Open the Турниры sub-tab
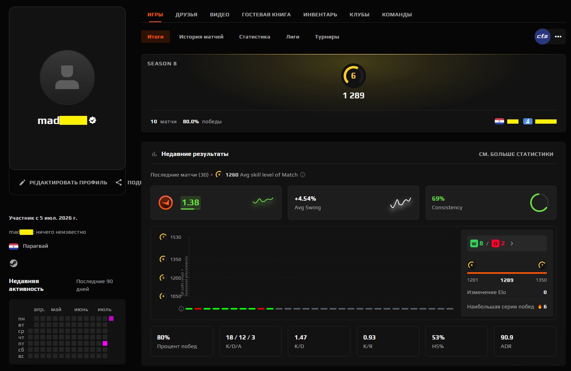 point(327,37)
